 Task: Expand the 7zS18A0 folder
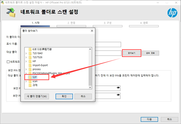pos(26,53)
